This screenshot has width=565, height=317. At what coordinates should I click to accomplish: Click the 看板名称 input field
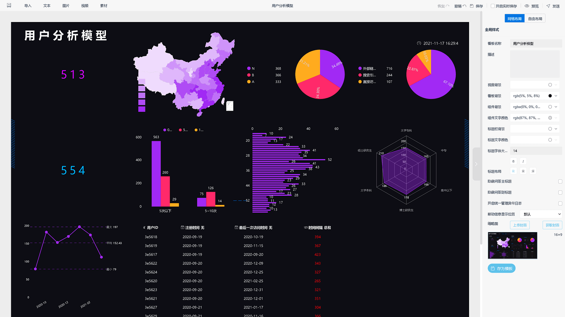(x=536, y=43)
